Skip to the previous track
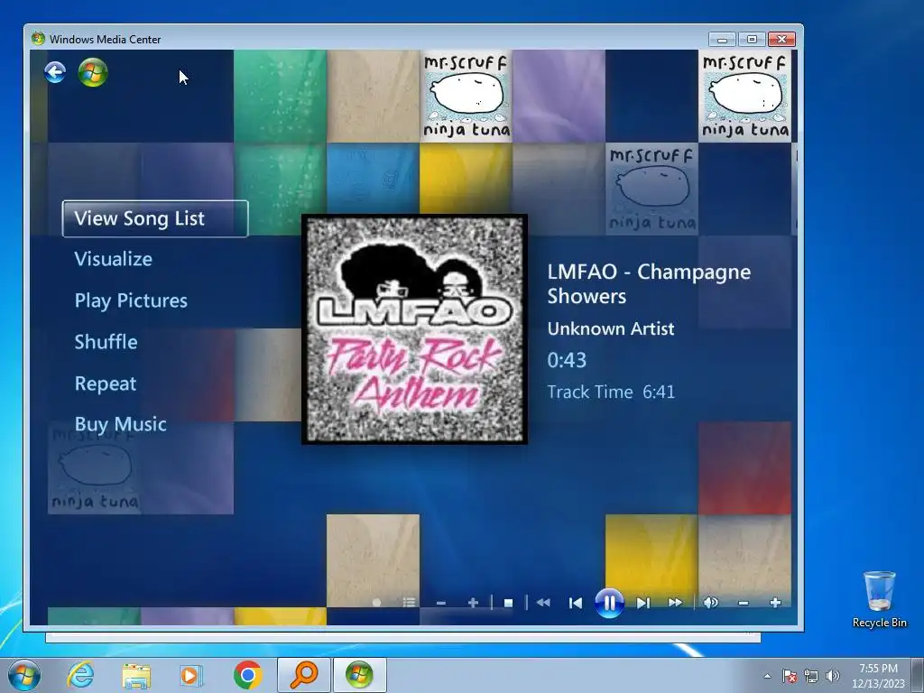 576,603
